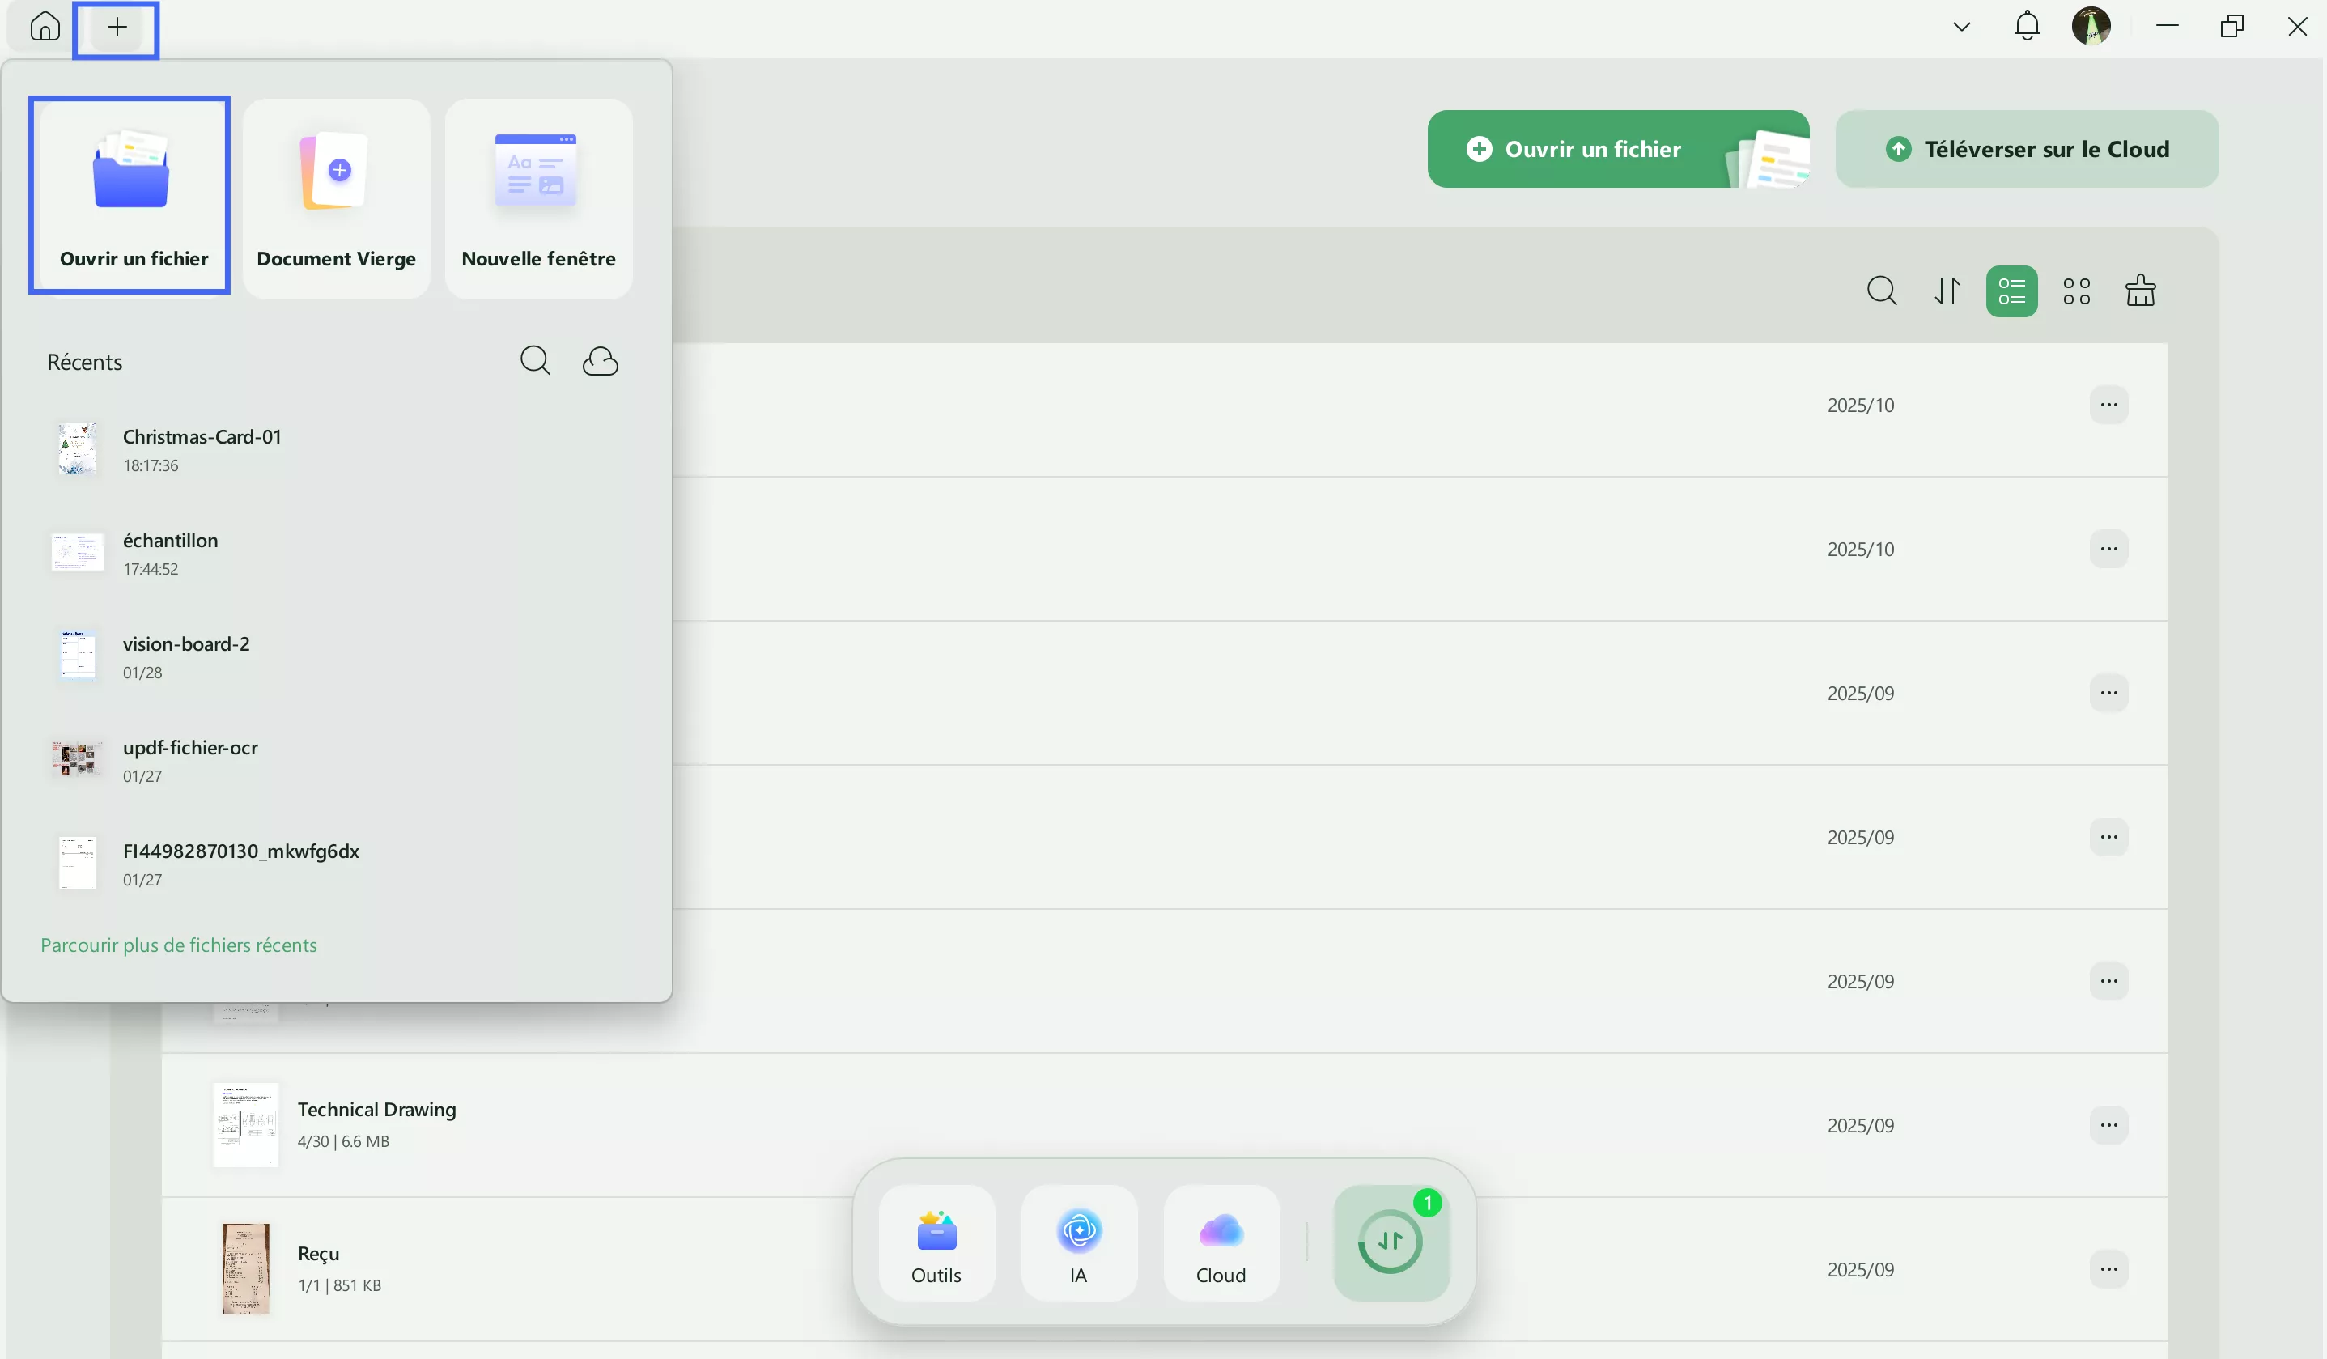Open the sort order icon

pos(1947,291)
